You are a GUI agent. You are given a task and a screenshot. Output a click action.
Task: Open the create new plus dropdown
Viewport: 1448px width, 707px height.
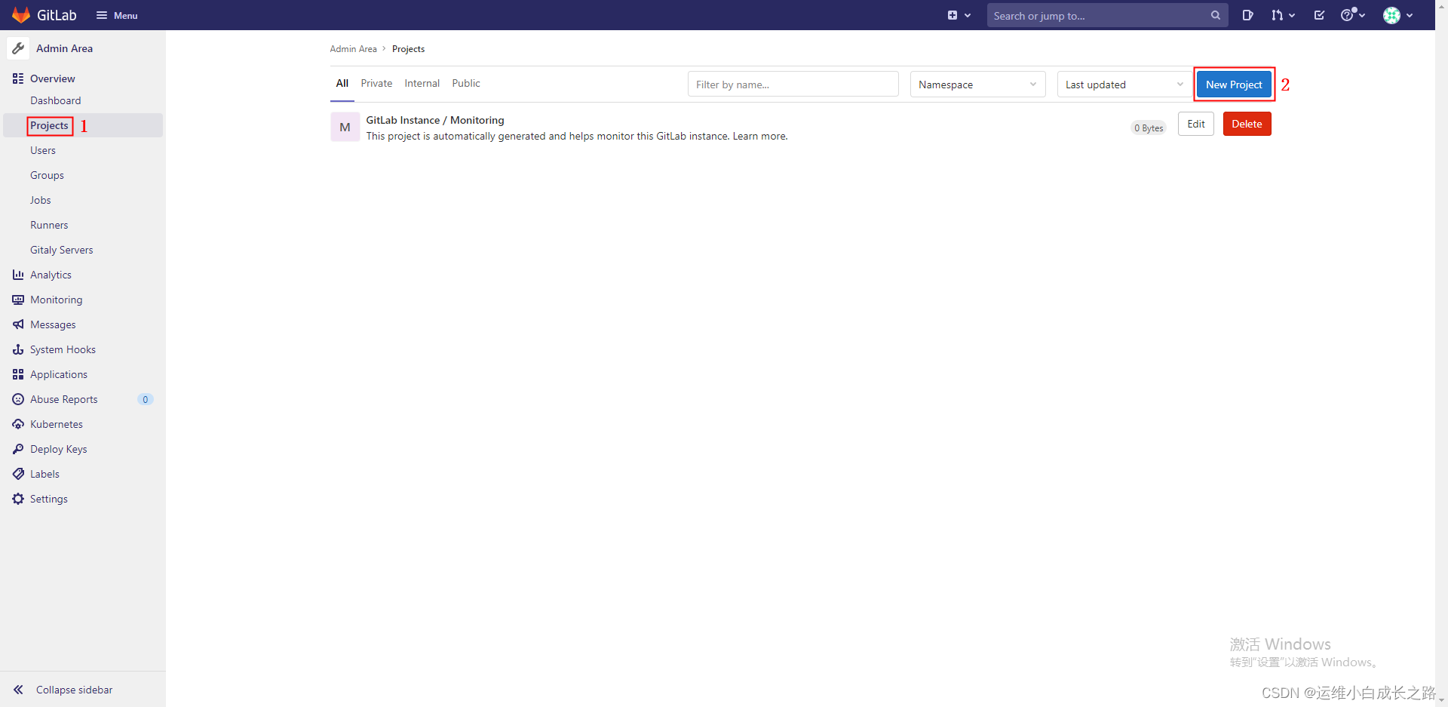pos(959,15)
